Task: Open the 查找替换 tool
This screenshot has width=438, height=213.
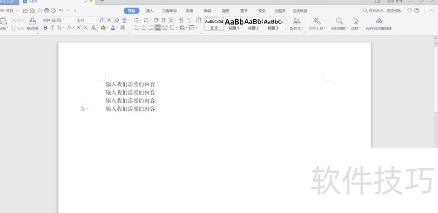Action: click(339, 24)
